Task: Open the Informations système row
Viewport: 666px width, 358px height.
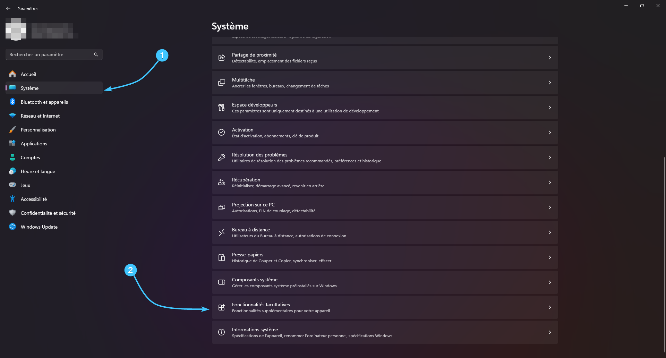Action: pos(385,332)
